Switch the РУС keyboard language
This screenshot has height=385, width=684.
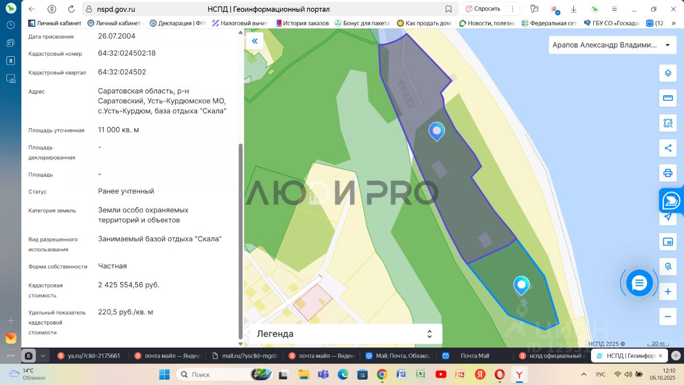(x=601, y=374)
